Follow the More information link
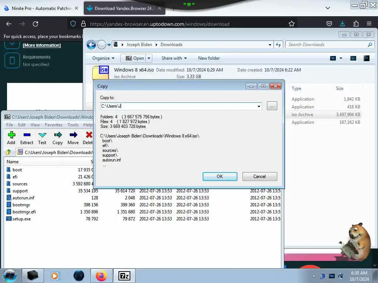The width and height of the screenshot is (378, 283). (x=42, y=45)
